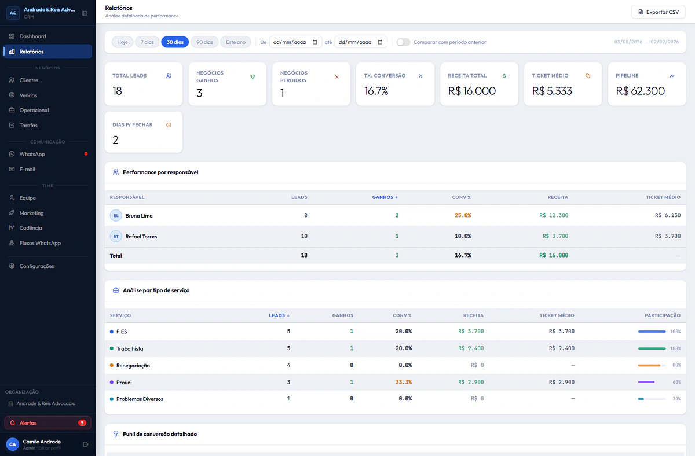Viewport: 695px width, 456px height.
Task: Sort service table by Participação header
Action: (x=663, y=315)
